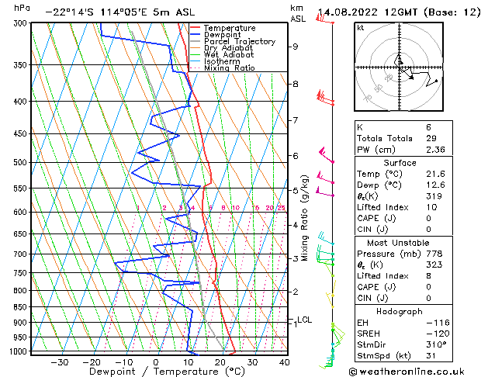Click the gray Parcel Trajectory legend line sample
Screen dimensions: 488x377
(196, 41)
